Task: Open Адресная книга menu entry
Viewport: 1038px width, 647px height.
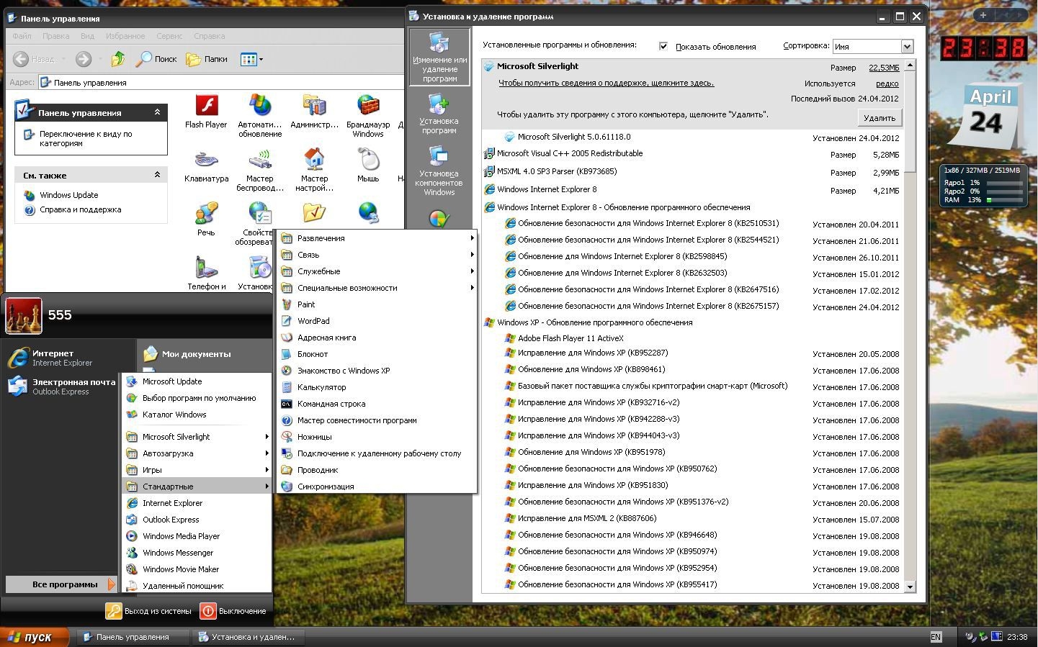Action: (377, 338)
